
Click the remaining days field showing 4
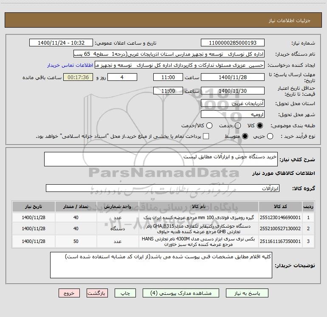[122, 77]
